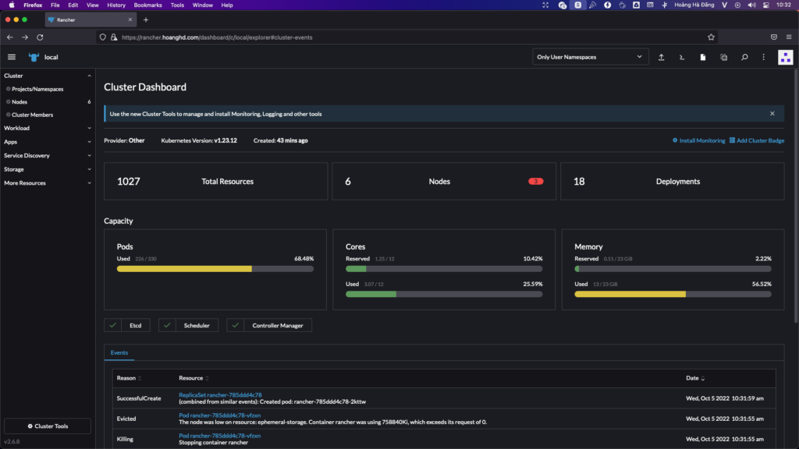Sort events by Resource column
This screenshot has height=449, width=799.
(194, 378)
